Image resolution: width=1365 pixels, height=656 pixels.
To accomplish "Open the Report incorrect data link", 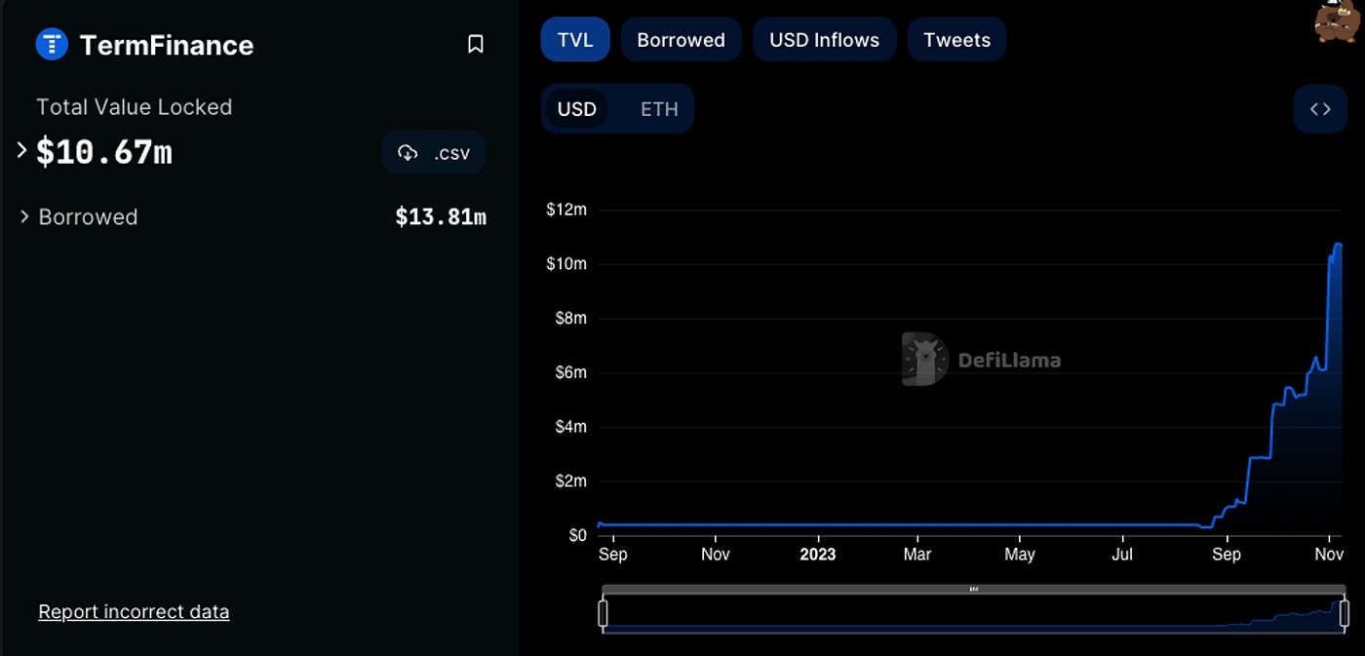I will pyautogui.click(x=134, y=612).
